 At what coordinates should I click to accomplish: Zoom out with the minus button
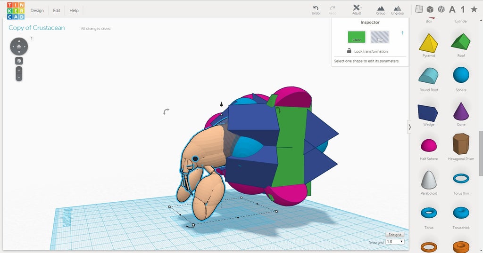pos(19,78)
